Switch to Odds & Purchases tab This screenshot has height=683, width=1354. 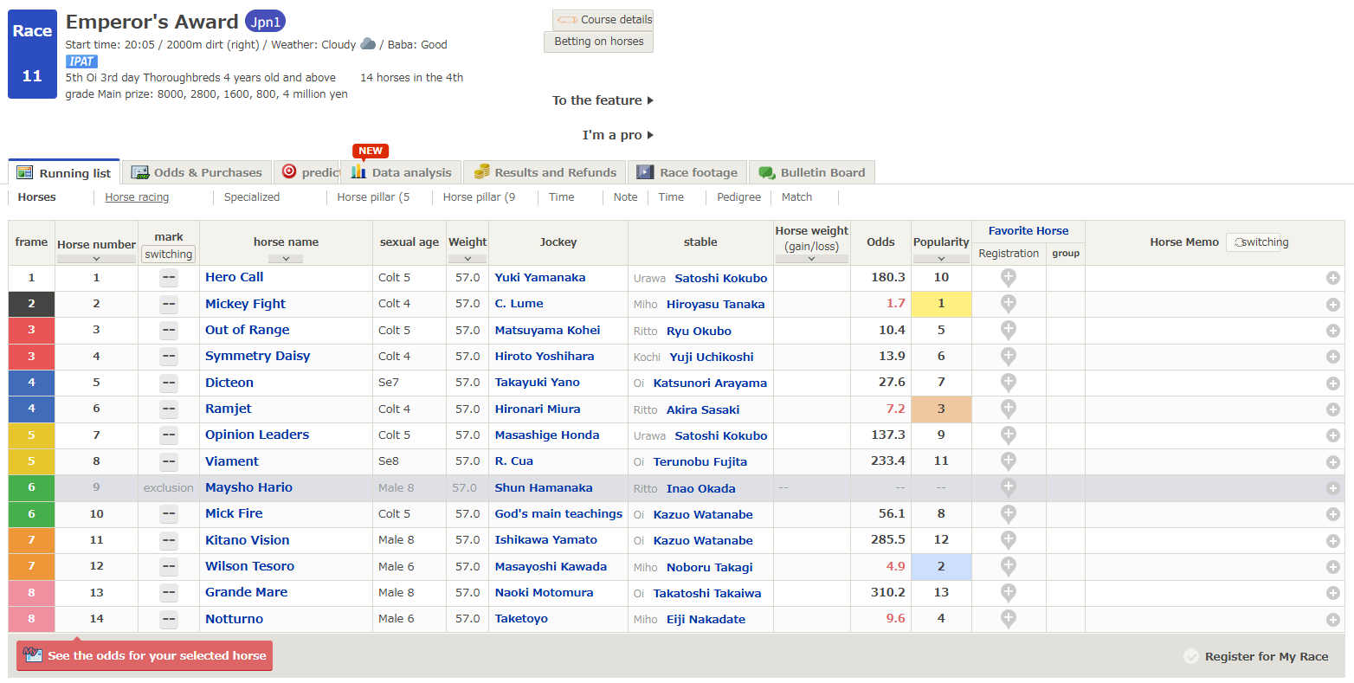(x=197, y=172)
